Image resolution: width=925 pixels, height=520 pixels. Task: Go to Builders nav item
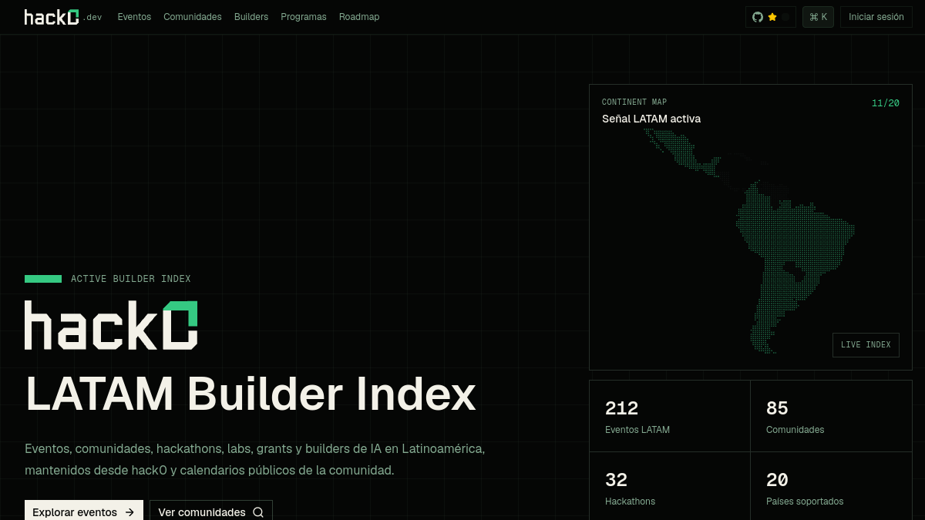click(x=251, y=17)
